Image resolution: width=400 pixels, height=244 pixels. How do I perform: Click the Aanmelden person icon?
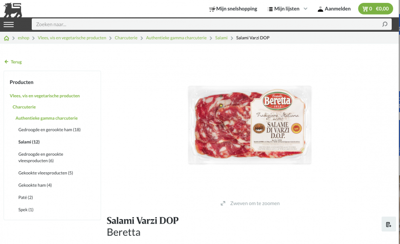[320, 9]
